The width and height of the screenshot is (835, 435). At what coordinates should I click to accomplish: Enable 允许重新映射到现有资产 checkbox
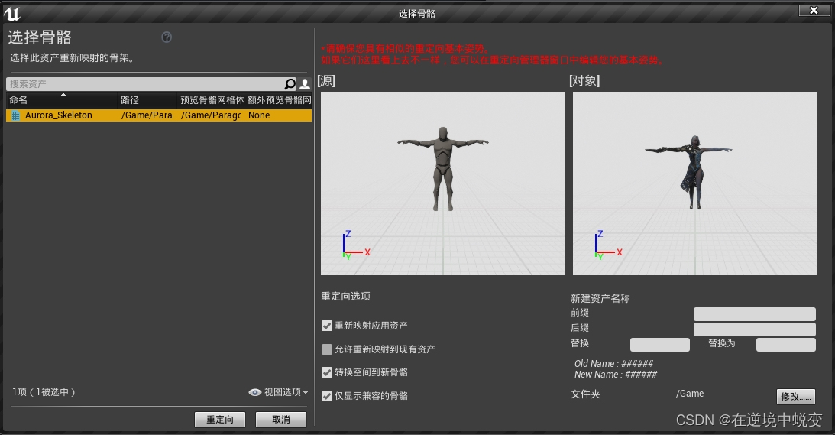pos(327,349)
